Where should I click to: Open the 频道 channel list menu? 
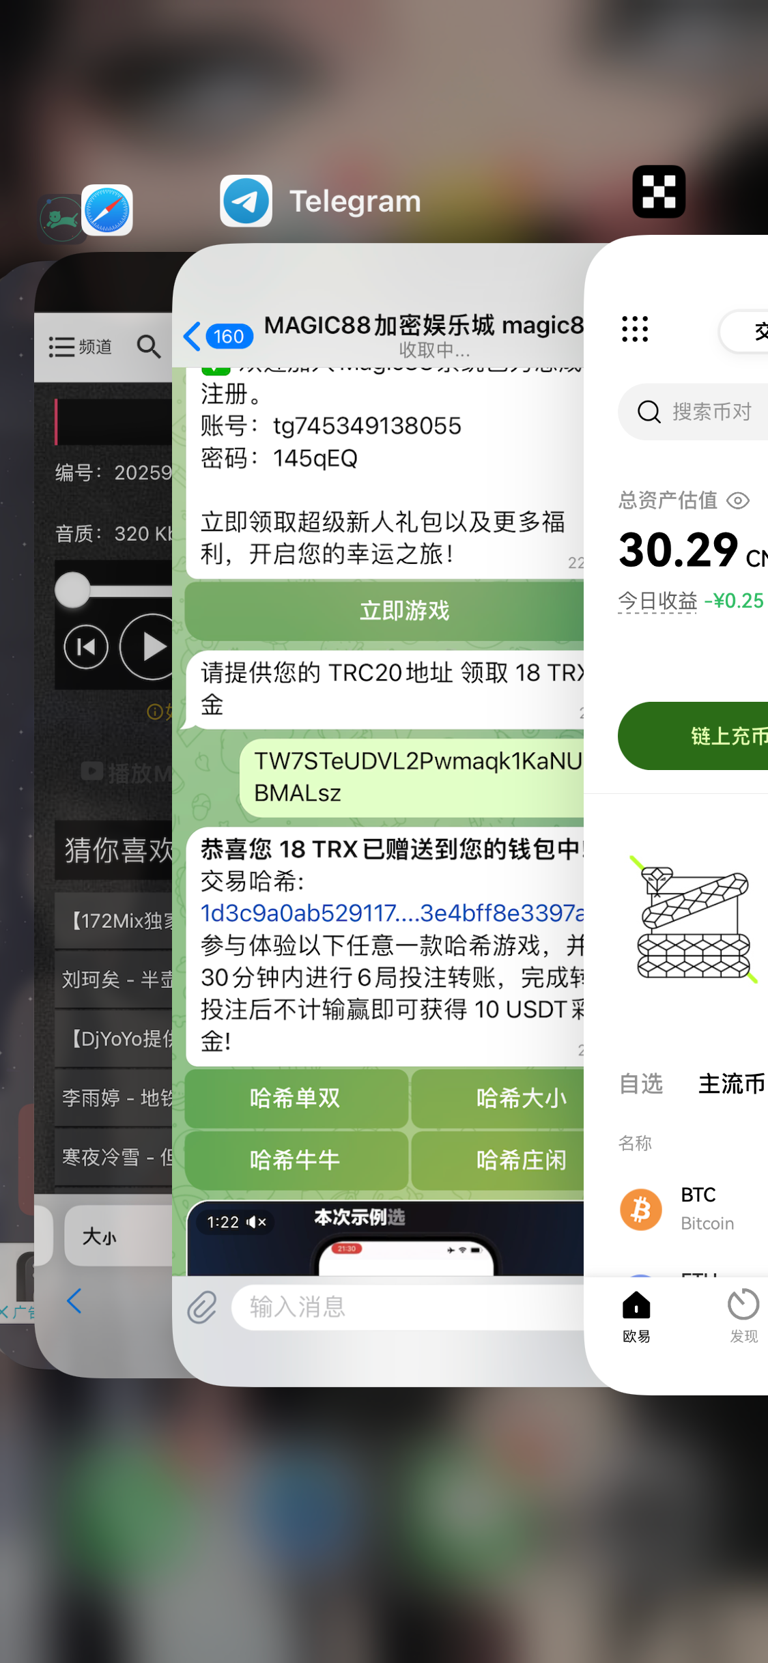[81, 347]
